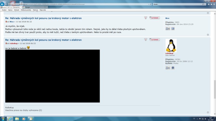Image resolution: width=216 pixels, height=121 pixels.
Task: Open Windows Media Player from the taskbar
Action: coord(24,119)
